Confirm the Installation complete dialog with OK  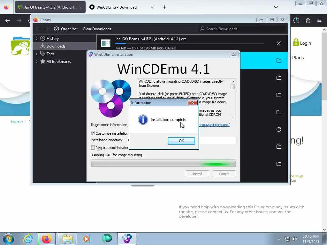tap(181, 141)
